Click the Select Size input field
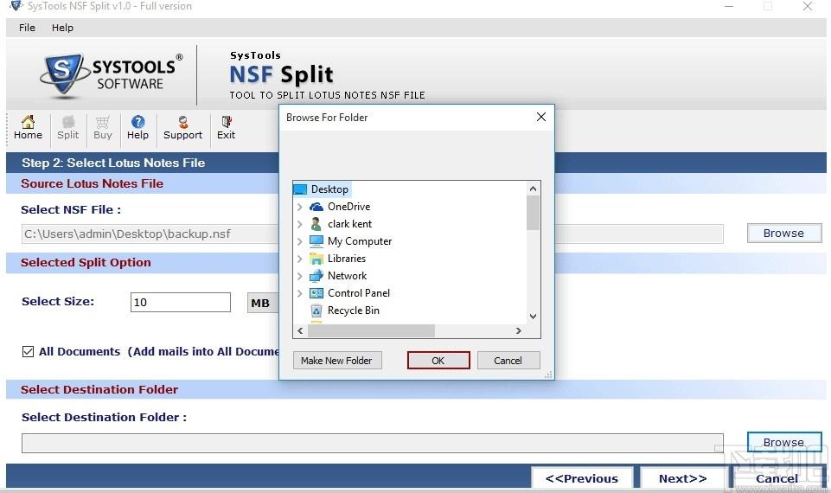 (x=180, y=302)
